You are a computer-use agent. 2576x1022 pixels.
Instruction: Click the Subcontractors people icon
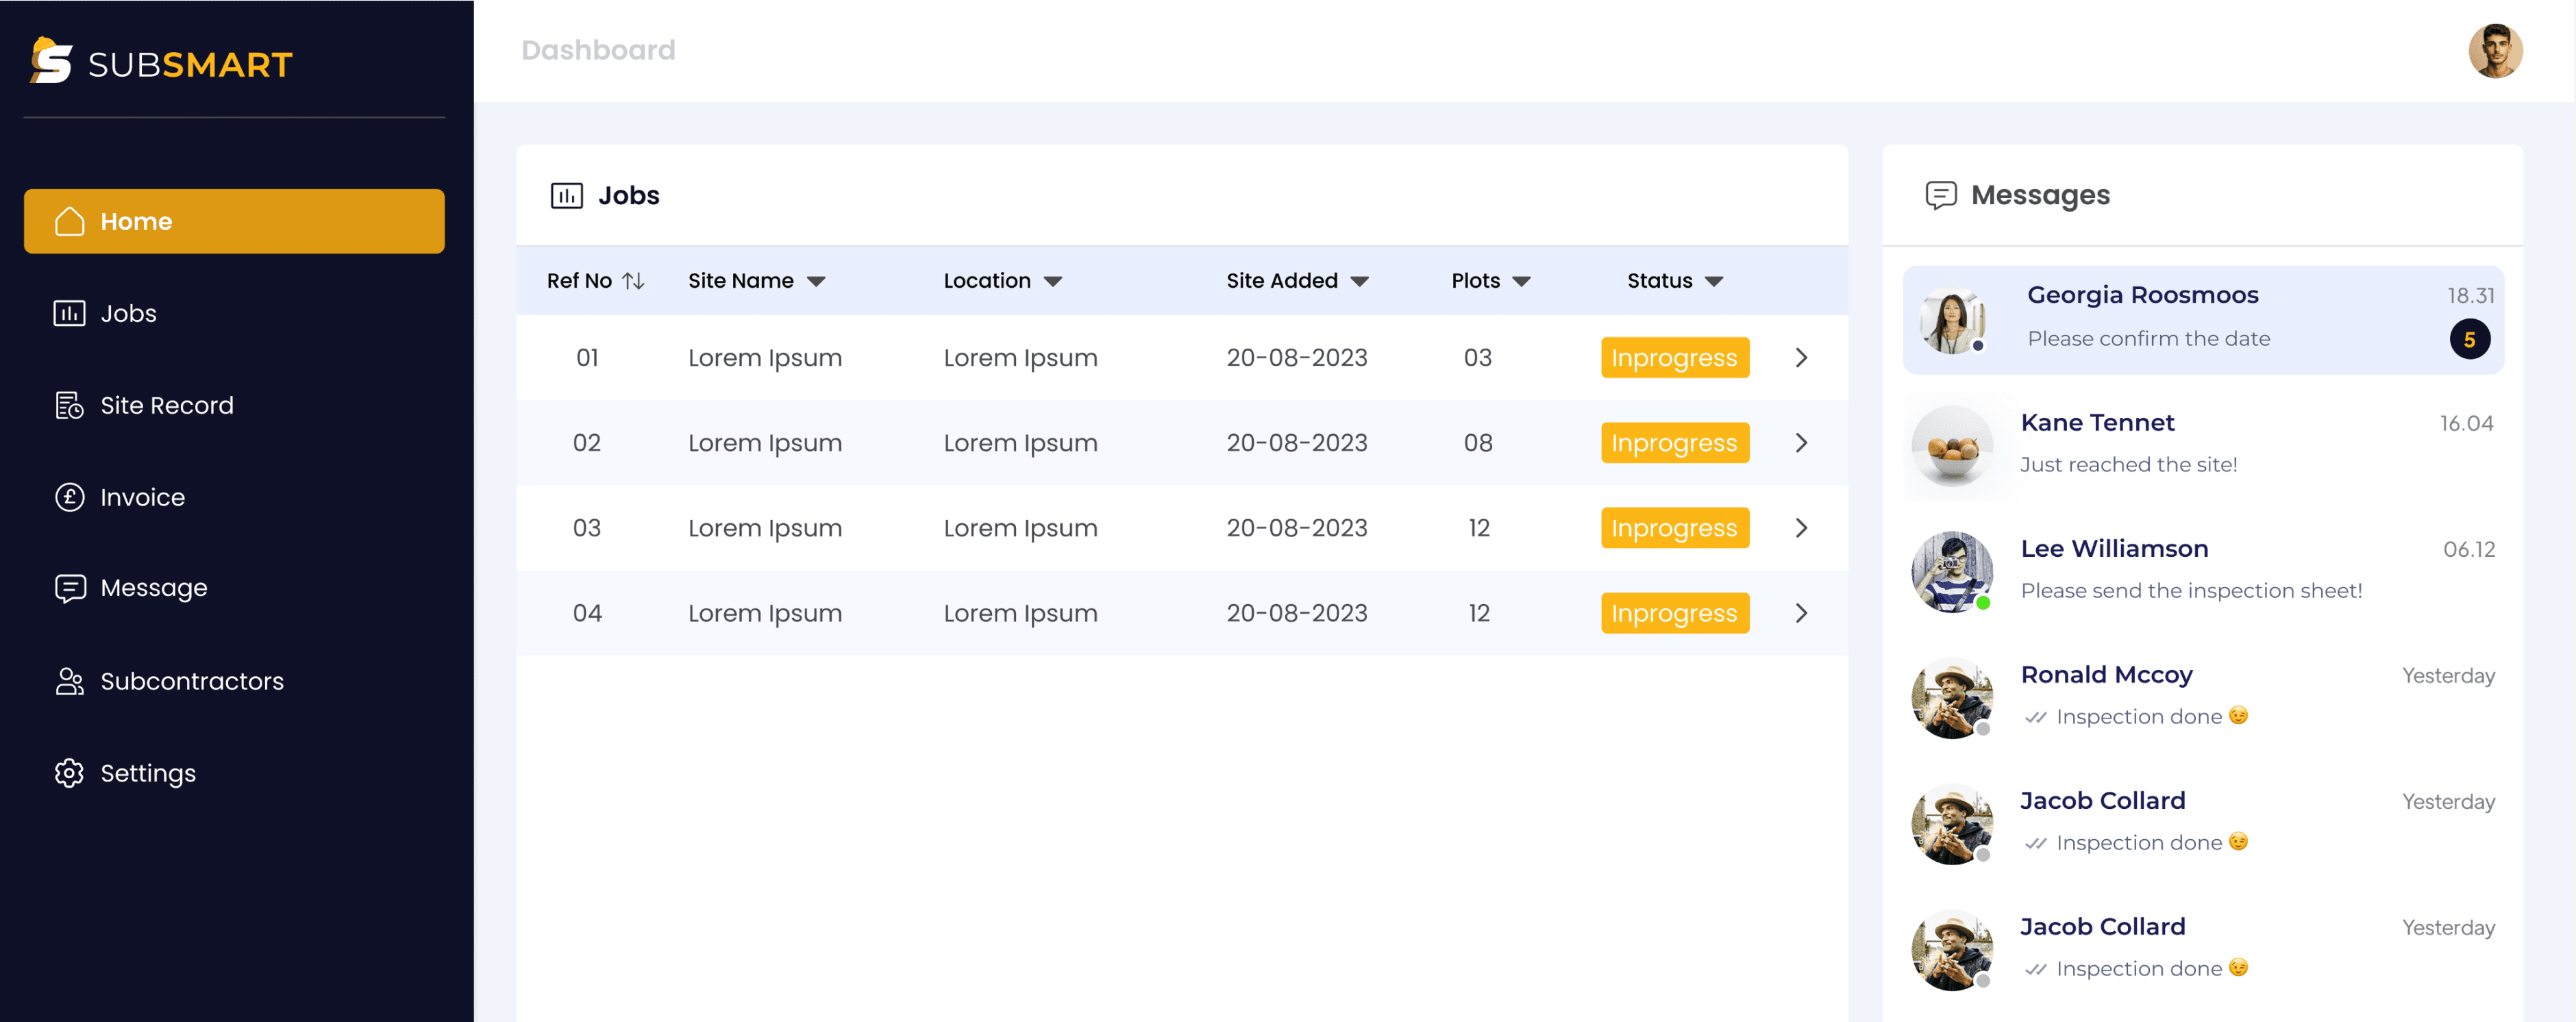tap(69, 681)
